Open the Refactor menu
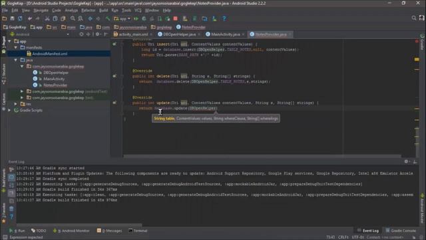This screenshot has height=240, width=426. (89, 11)
